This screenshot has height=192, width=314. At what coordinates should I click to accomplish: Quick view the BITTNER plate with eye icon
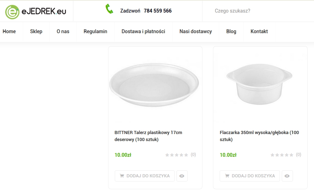(182, 176)
